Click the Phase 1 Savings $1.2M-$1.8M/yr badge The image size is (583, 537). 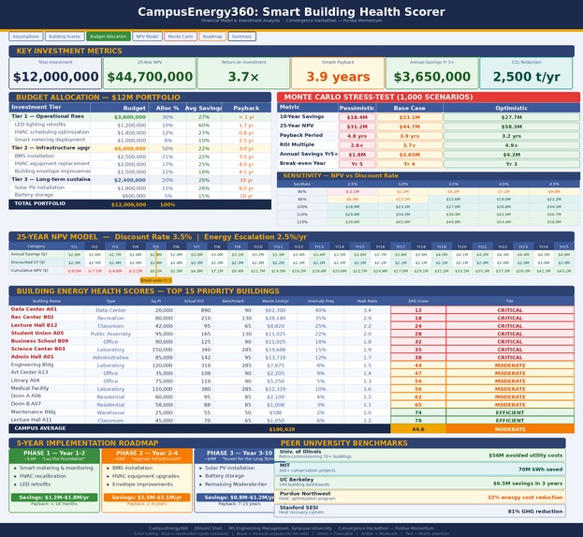click(54, 498)
